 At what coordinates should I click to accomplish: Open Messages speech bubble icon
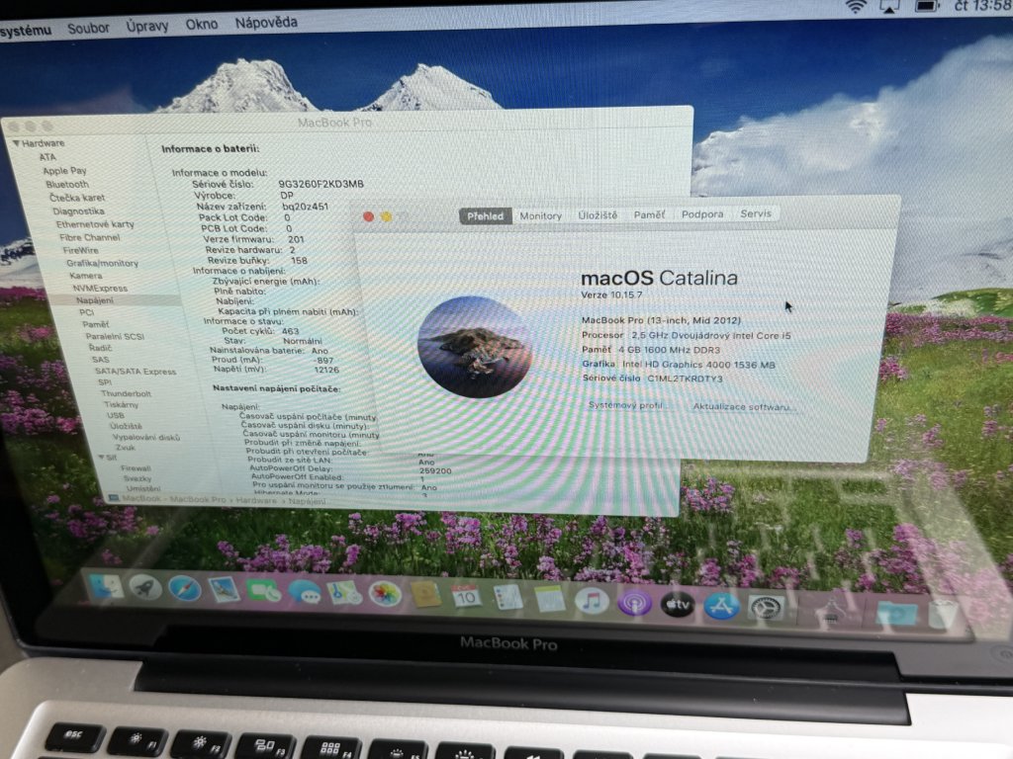click(x=305, y=593)
